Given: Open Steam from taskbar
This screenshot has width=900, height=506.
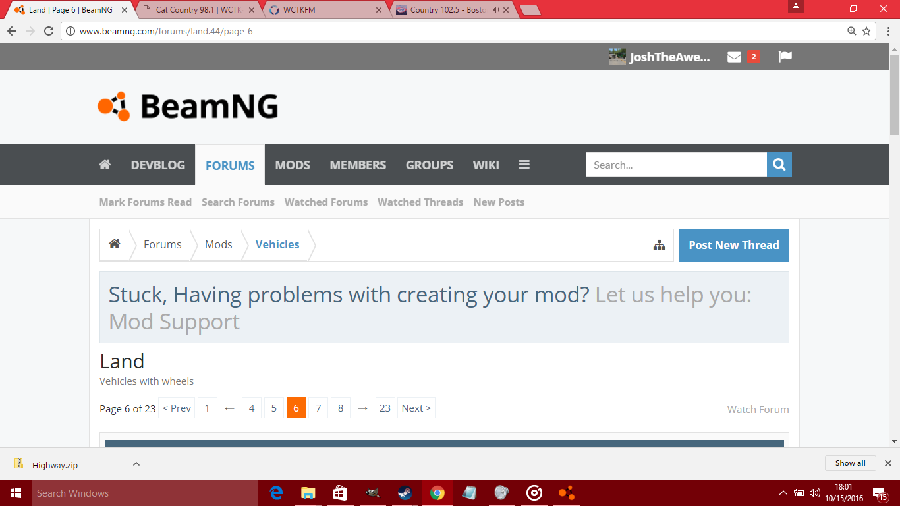Looking at the screenshot, I should point(405,493).
